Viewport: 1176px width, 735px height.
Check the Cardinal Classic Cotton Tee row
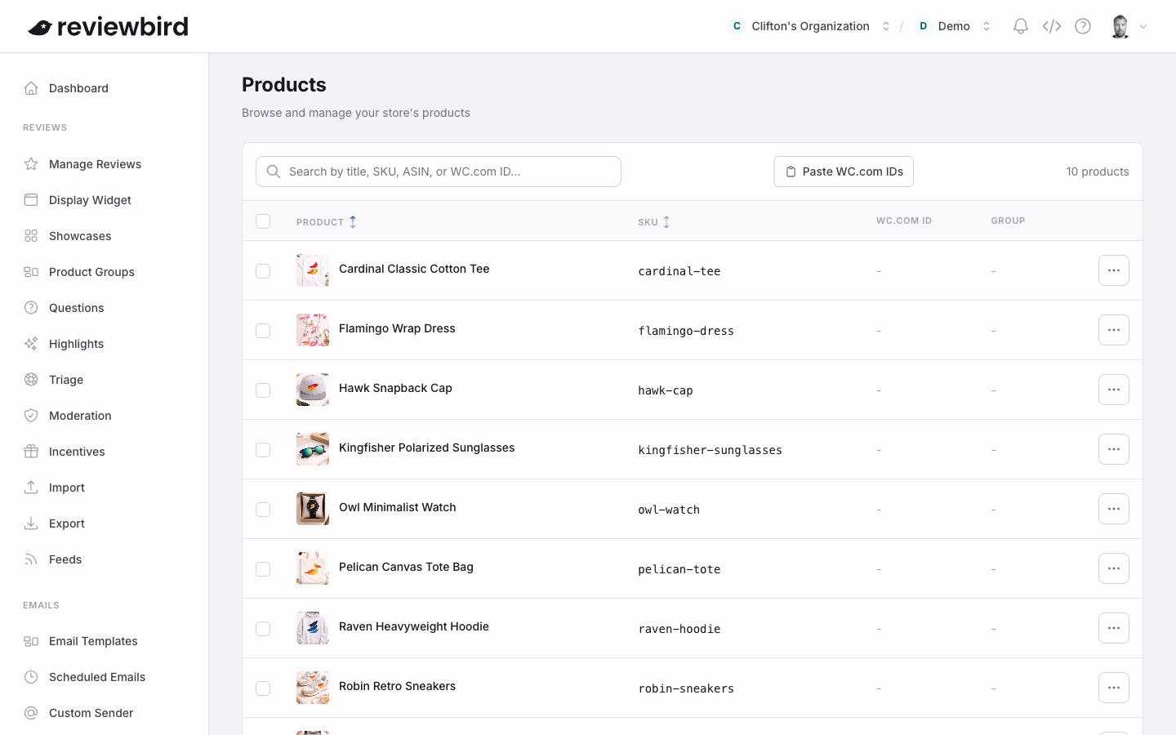(x=263, y=271)
